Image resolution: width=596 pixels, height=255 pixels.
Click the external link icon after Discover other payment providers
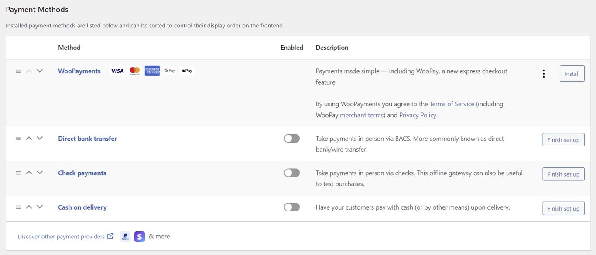(110, 236)
